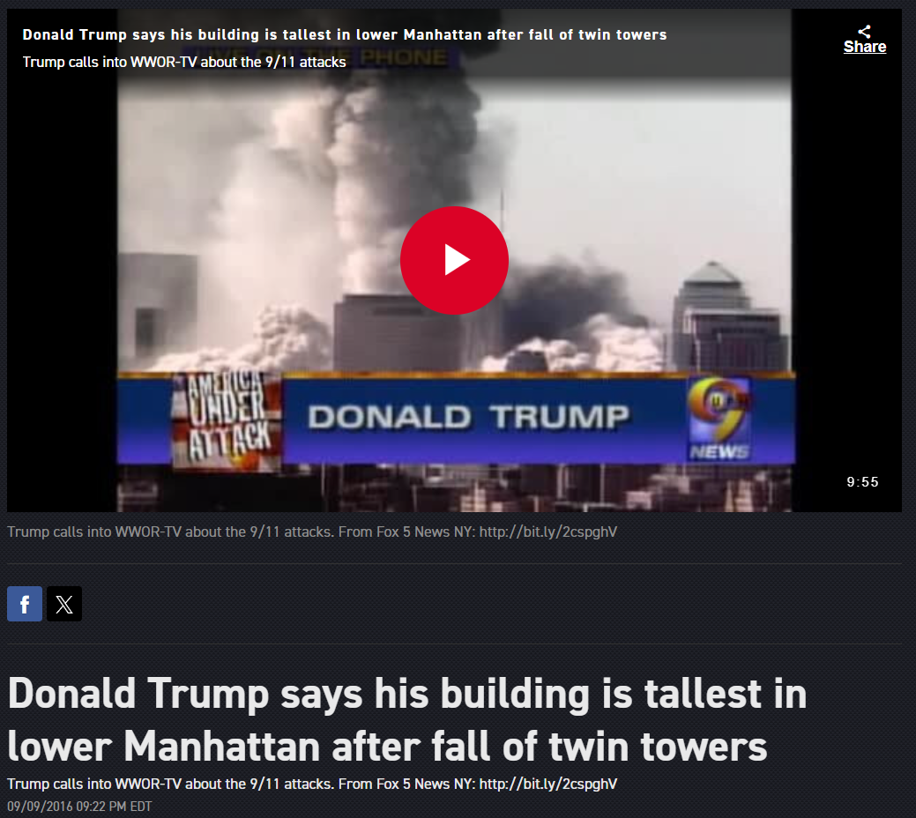Image resolution: width=916 pixels, height=818 pixels.
Task: Open the bit.ly URL in the white description
Action: [x=548, y=784]
